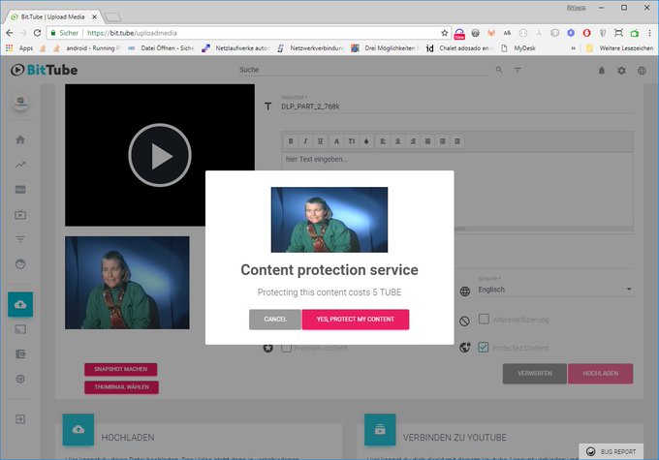Click the logout icon in sidebar

click(x=20, y=418)
